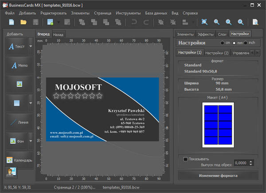Click the New document icon

point(12,22)
